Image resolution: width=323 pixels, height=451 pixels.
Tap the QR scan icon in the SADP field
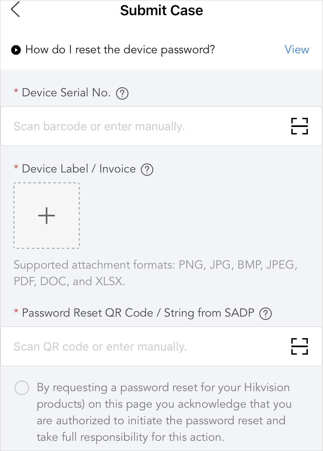[x=299, y=346]
